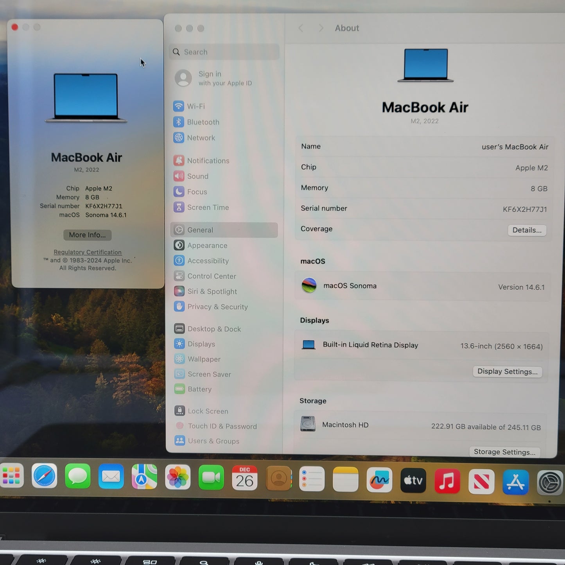Open Display Settings...
The width and height of the screenshot is (565, 565).
pyautogui.click(x=507, y=371)
